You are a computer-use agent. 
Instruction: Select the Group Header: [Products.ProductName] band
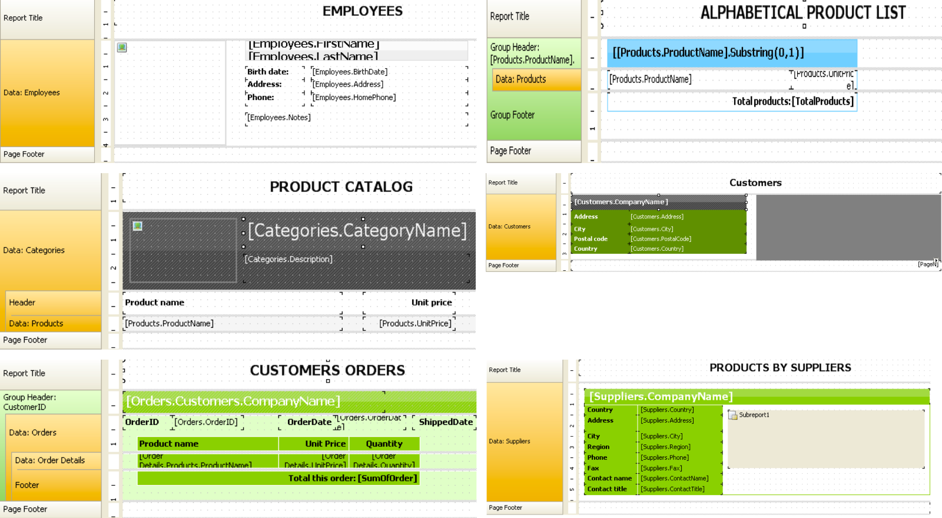point(533,54)
